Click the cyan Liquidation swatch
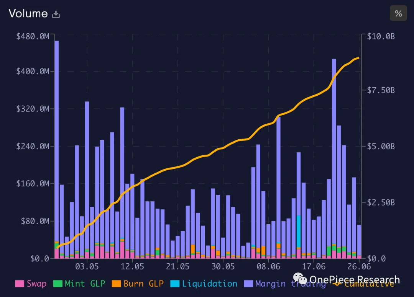Image resolution: width=414 pixels, height=297 pixels. click(x=175, y=284)
